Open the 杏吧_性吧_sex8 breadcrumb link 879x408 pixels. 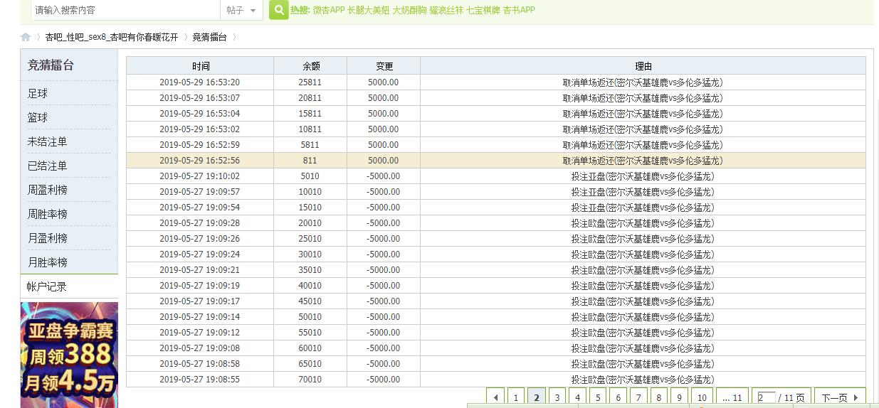pyautogui.click(x=112, y=37)
